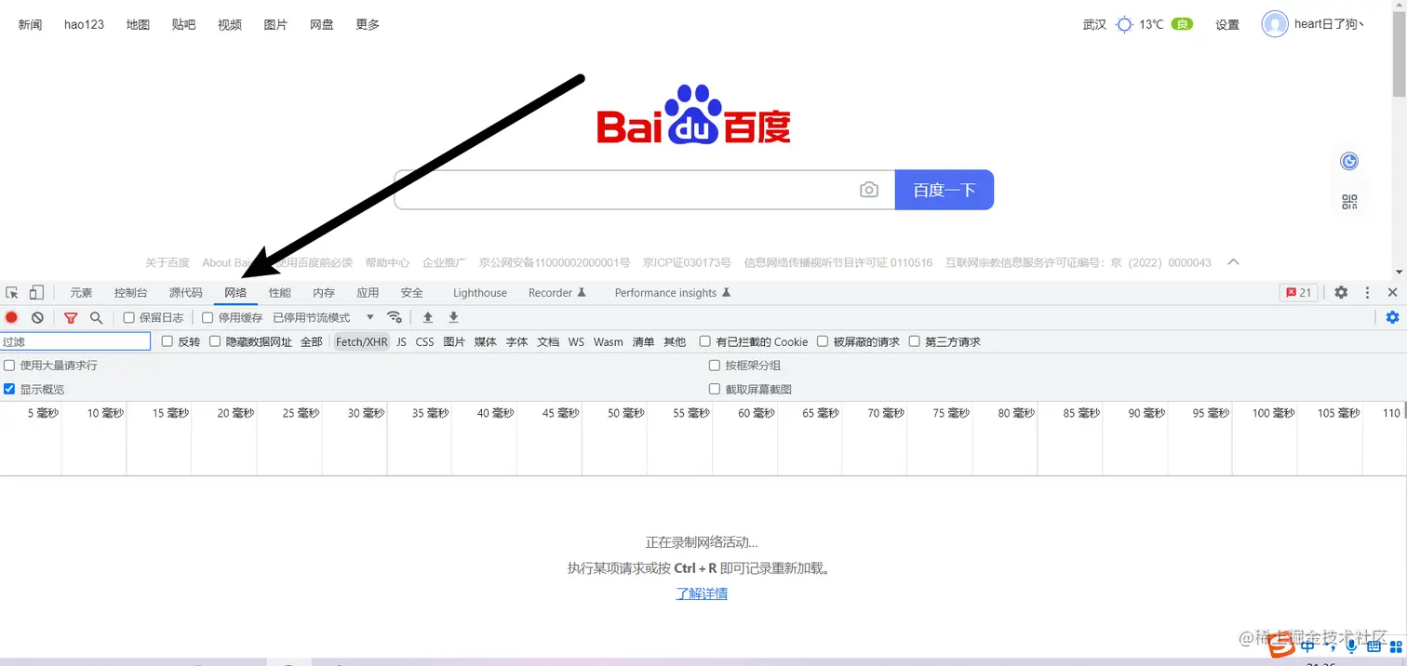Tick the 按框架分组 checkbox
The width and height of the screenshot is (1407, 666).
(715, 366)
